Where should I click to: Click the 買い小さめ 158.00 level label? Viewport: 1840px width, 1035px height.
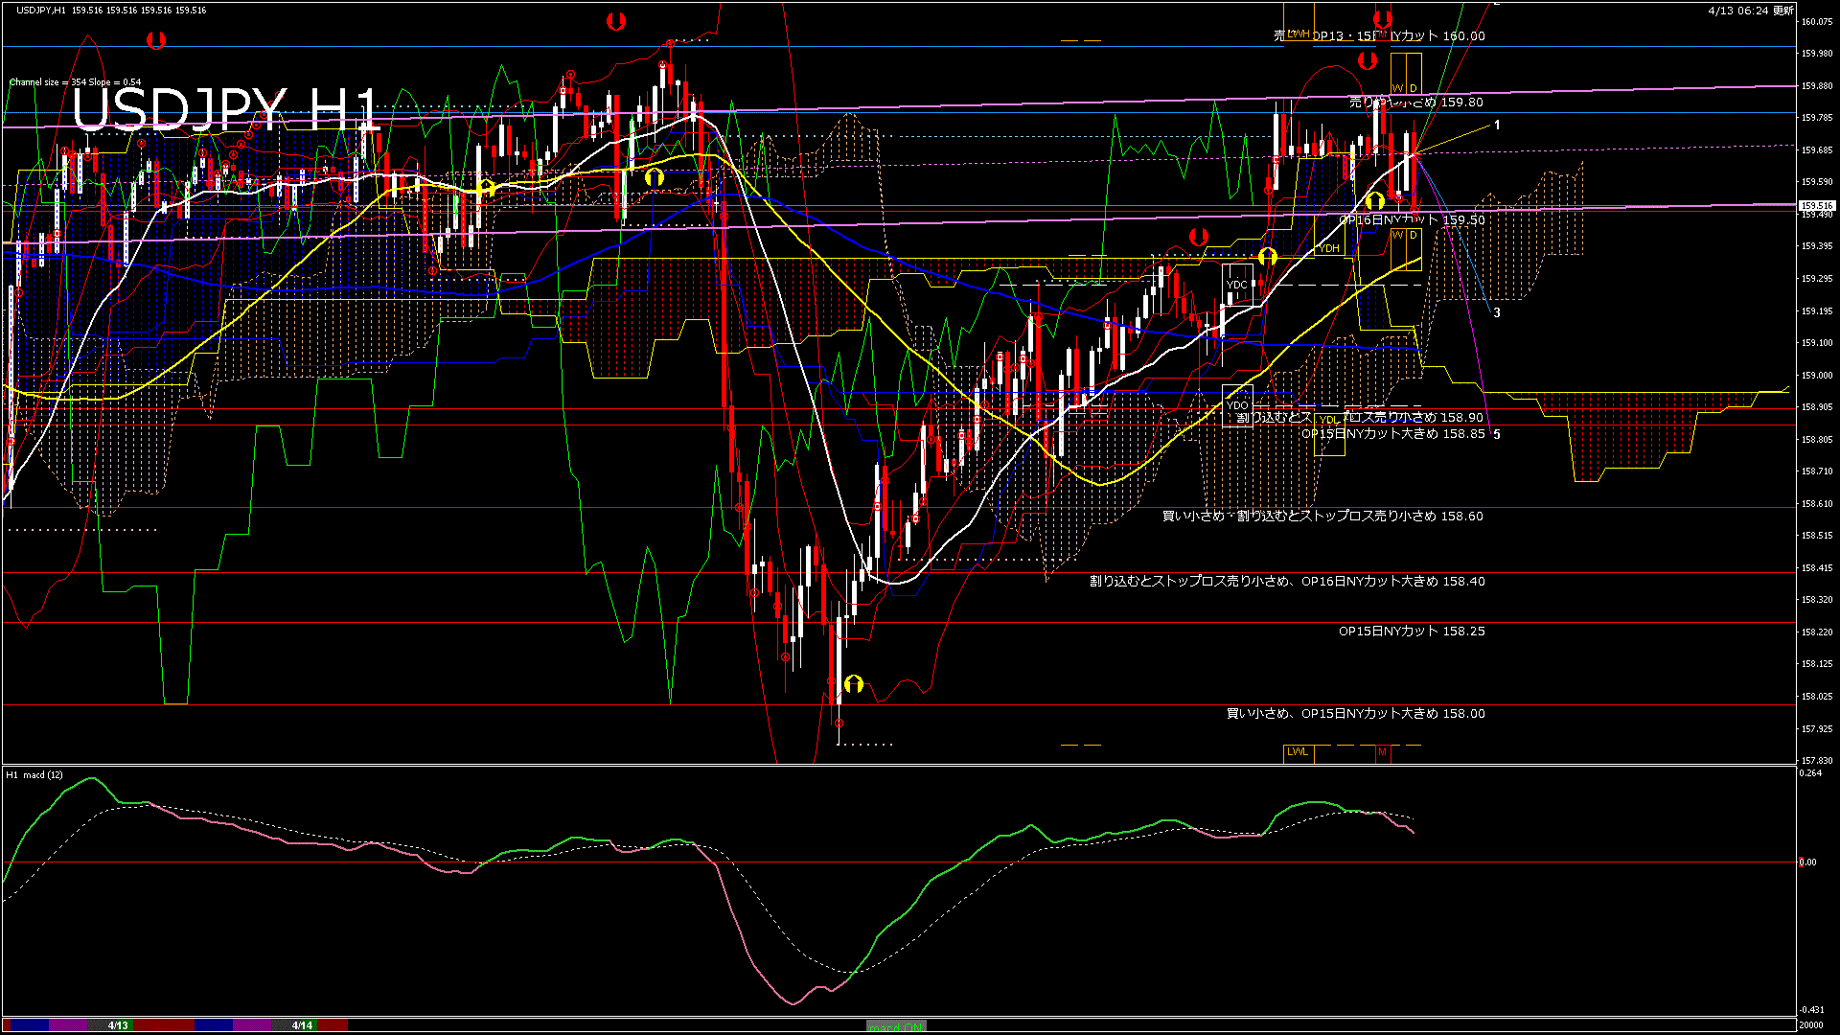point(1355,714)
